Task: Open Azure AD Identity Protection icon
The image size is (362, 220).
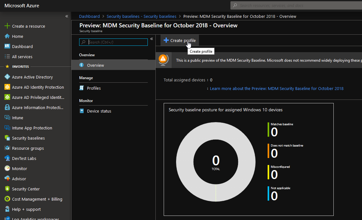Action: 7,87
